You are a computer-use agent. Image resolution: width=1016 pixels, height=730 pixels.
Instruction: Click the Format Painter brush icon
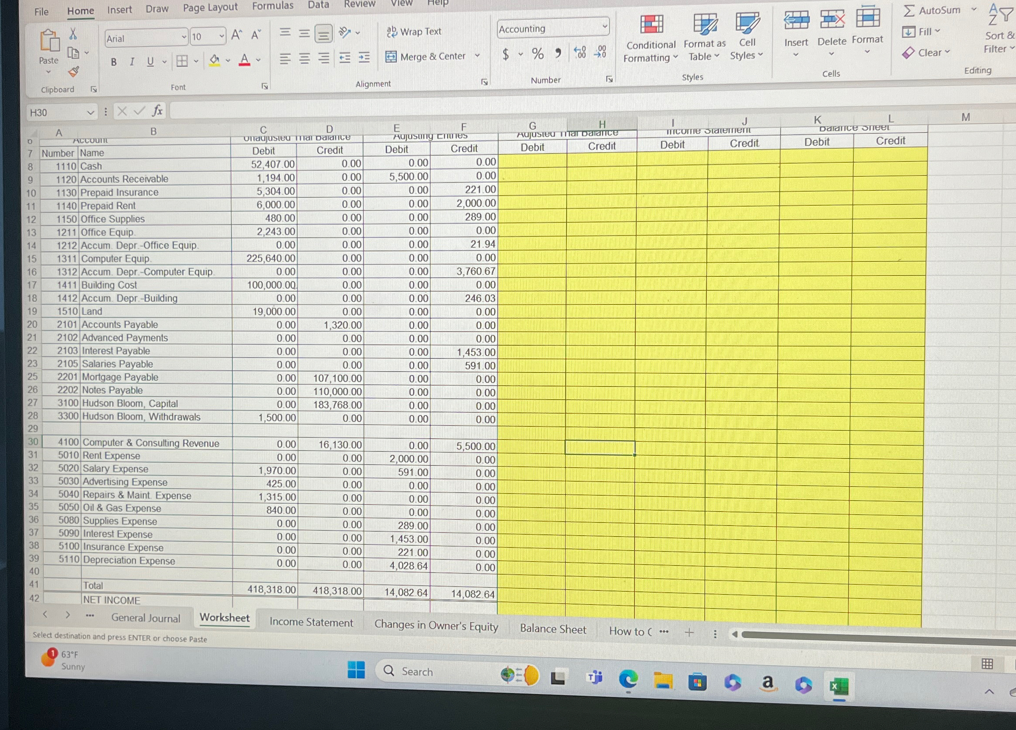point(73,72)
